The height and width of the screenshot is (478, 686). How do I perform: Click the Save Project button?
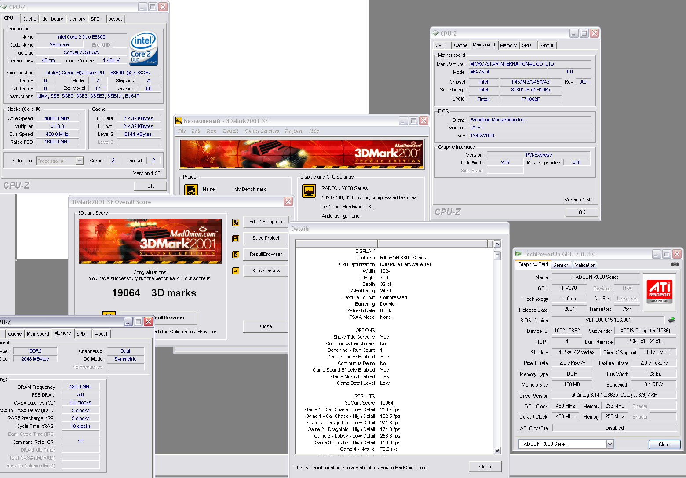pos(266,238)
